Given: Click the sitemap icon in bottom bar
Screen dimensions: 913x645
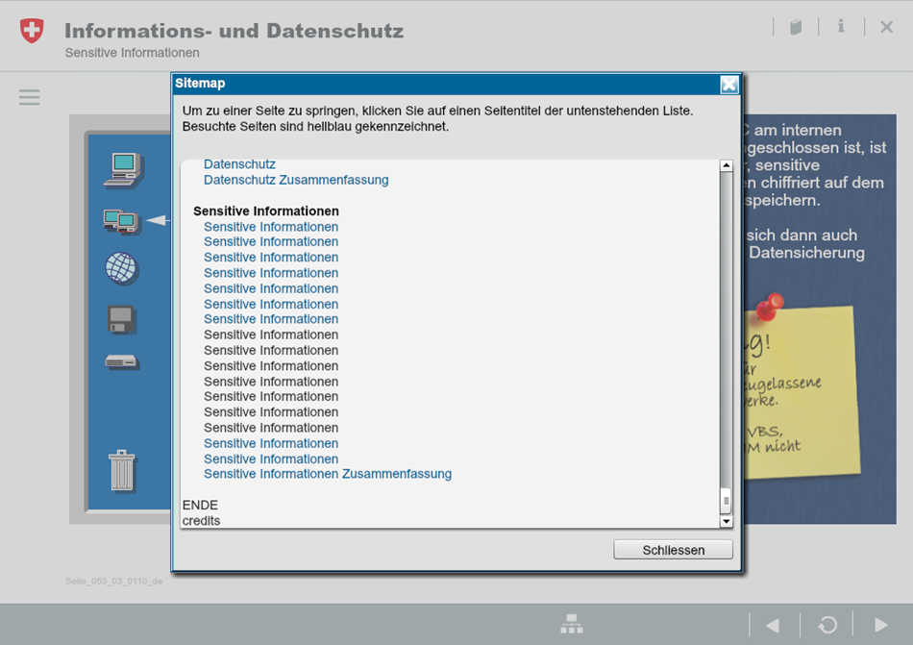Looking at the screenshot, I should click(x=572, y=625).
